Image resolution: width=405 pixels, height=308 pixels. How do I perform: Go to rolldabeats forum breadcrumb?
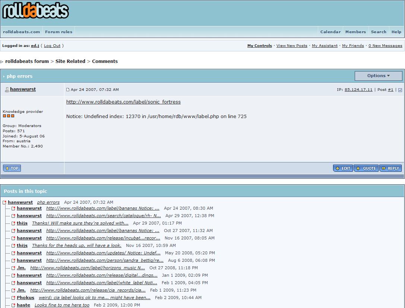point(27,61)
